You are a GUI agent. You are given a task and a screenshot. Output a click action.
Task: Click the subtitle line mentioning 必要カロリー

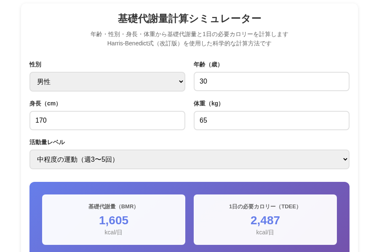tap(189, 34)
